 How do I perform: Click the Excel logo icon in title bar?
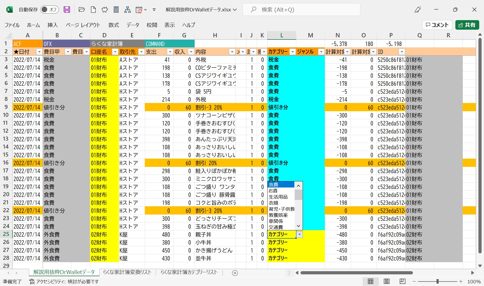pyautogui.click(x=10, y=10)
